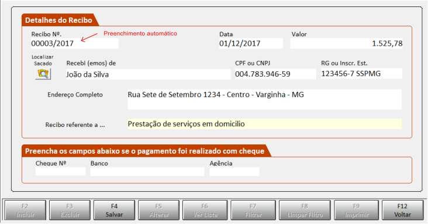Image resolution: width=428 pixels, height=224 pixels.
Task: Click the cheque payment section header
Action: [144, 151]
